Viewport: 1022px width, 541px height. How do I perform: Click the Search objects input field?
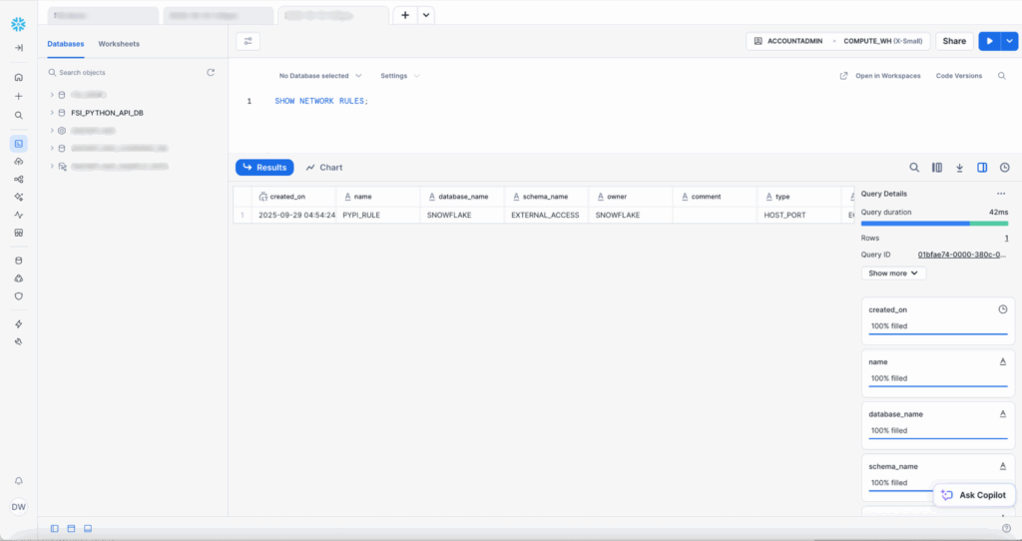[x=125, y=73]
